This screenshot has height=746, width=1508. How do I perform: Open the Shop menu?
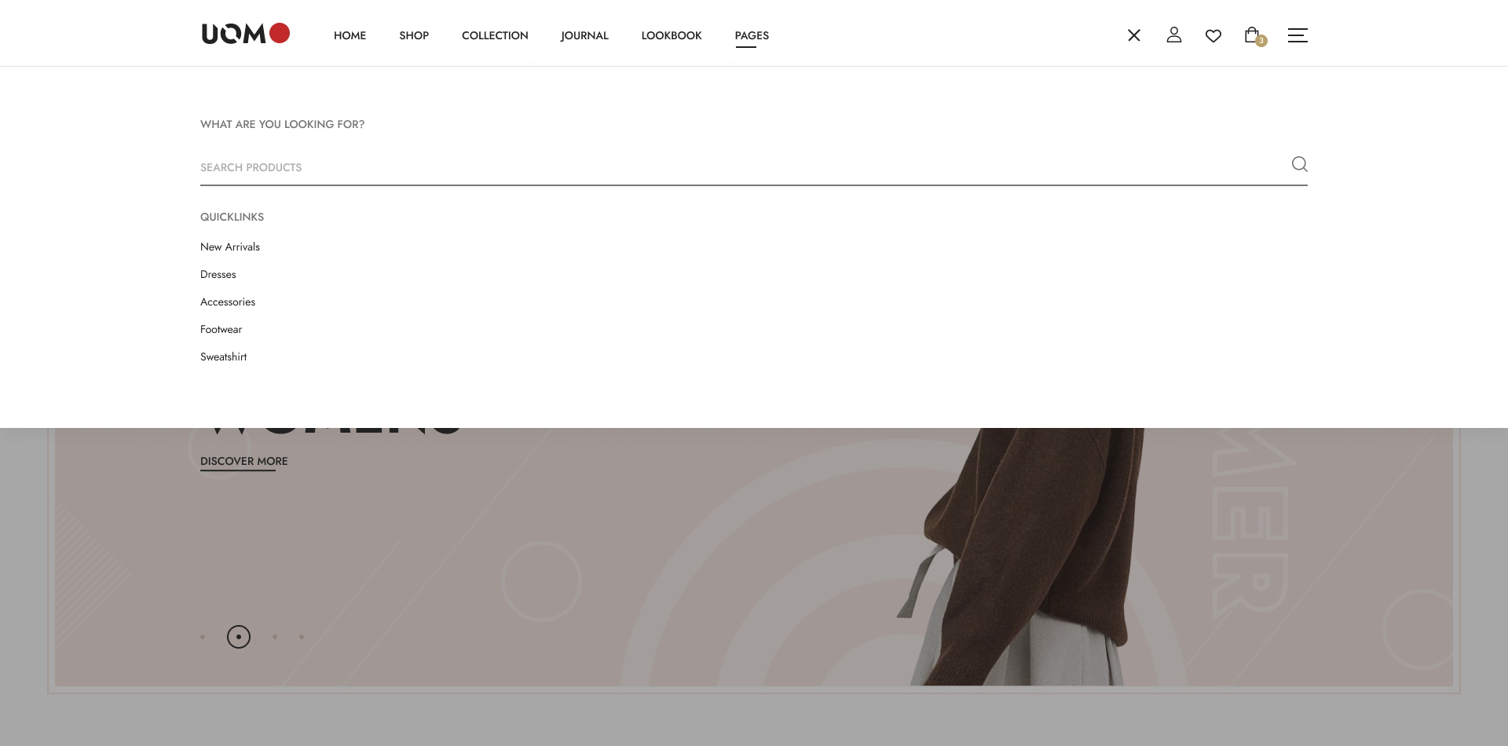pos(414,35)
